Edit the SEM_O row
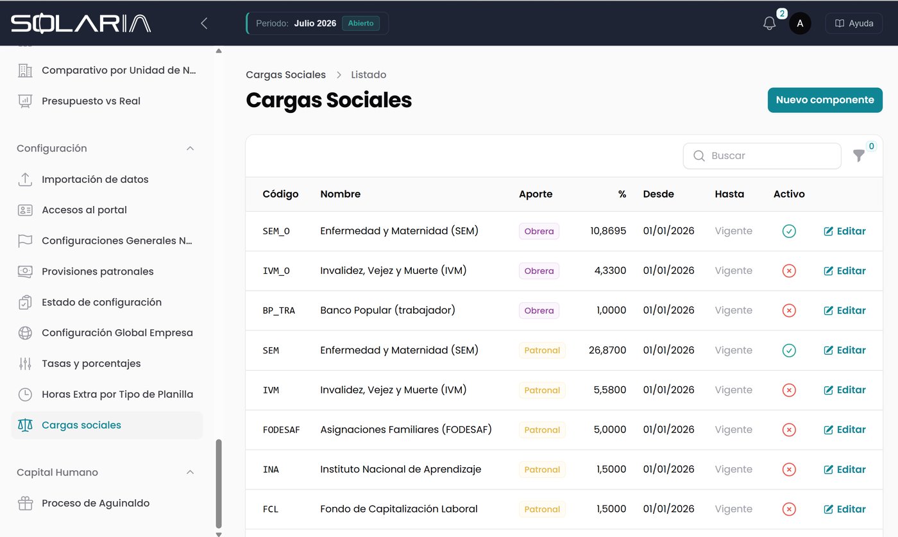This screenshot has width=898, height=537. tap(845, 231)
